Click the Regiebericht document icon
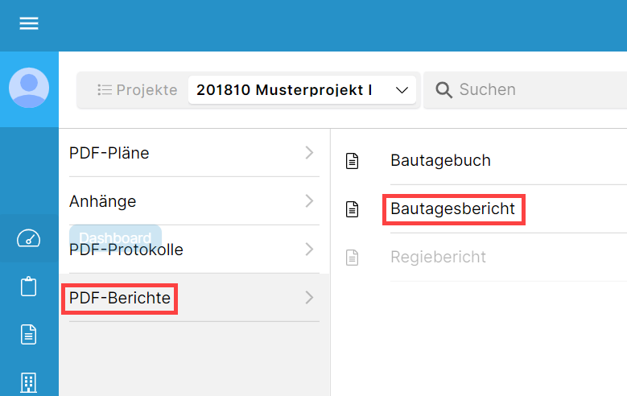 tap(352, 258)
